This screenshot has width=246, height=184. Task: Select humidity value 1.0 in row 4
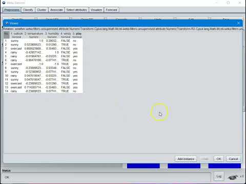pyautogui.click(x=52, y=52)
